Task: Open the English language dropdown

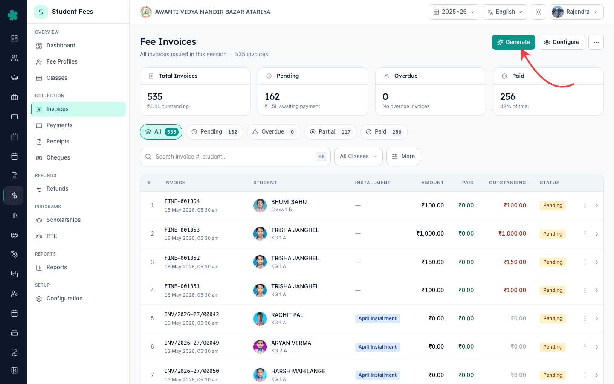Action: (x=505, y=12)
